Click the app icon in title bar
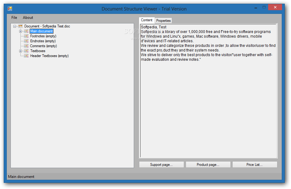The height and width of the screenshot is (189, 291). coord(10,9)
